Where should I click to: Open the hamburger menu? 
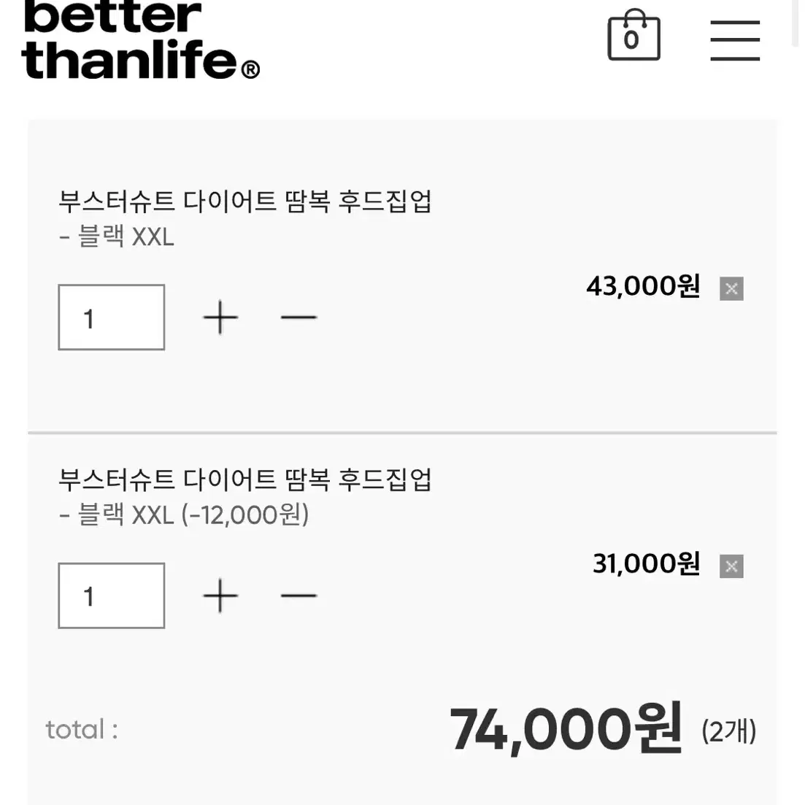[735, 40]
